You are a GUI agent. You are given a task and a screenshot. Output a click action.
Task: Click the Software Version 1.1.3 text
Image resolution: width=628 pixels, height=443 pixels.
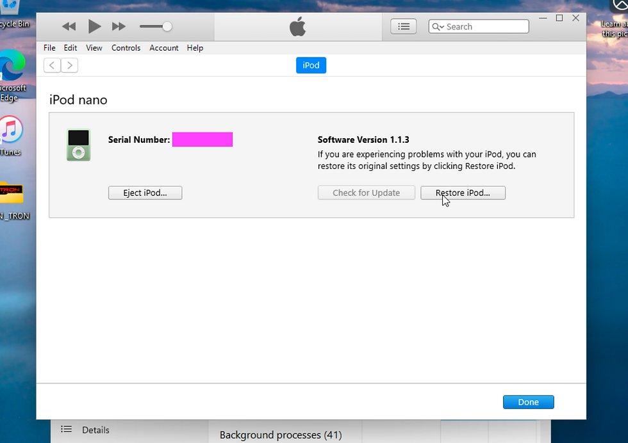(x=363, y=140)
